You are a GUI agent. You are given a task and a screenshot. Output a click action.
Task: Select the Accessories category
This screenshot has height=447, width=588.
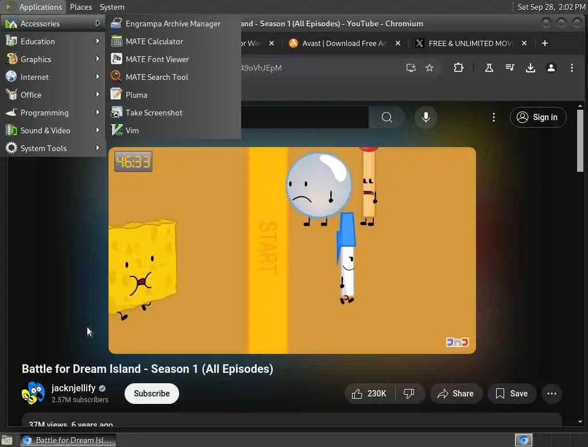coord(53,24)
